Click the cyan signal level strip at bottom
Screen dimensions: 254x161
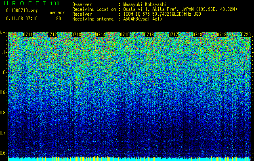coord(129,159)
